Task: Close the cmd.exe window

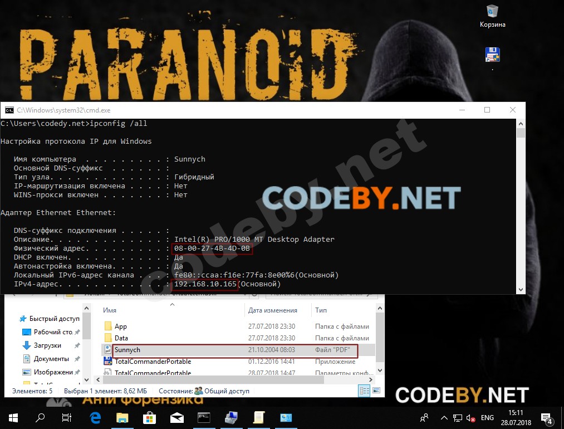Action: pyautogui.click(x=513, y=110)
